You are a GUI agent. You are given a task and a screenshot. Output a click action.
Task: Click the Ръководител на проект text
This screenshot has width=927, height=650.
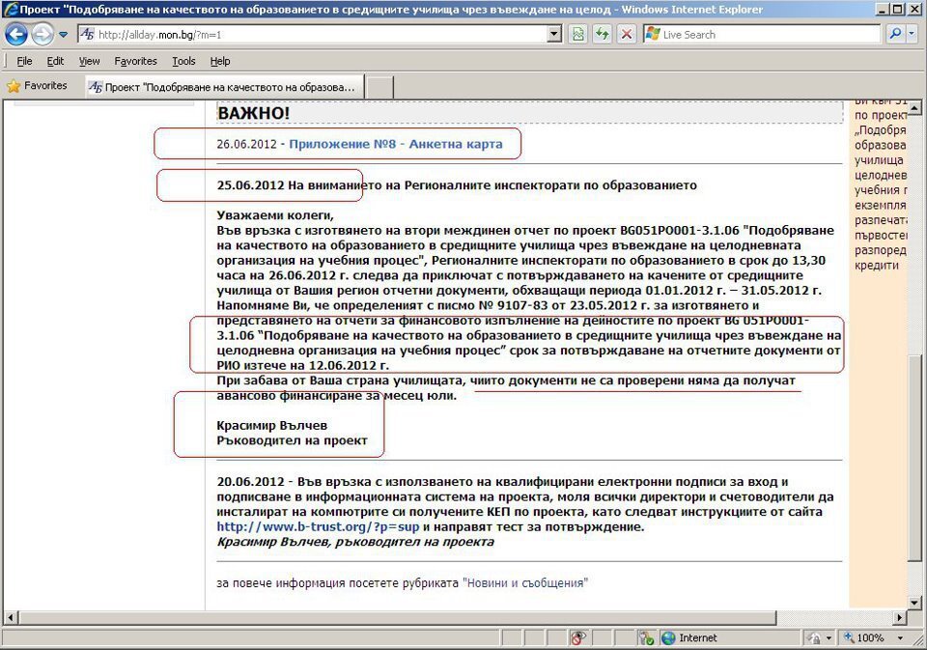292,440
